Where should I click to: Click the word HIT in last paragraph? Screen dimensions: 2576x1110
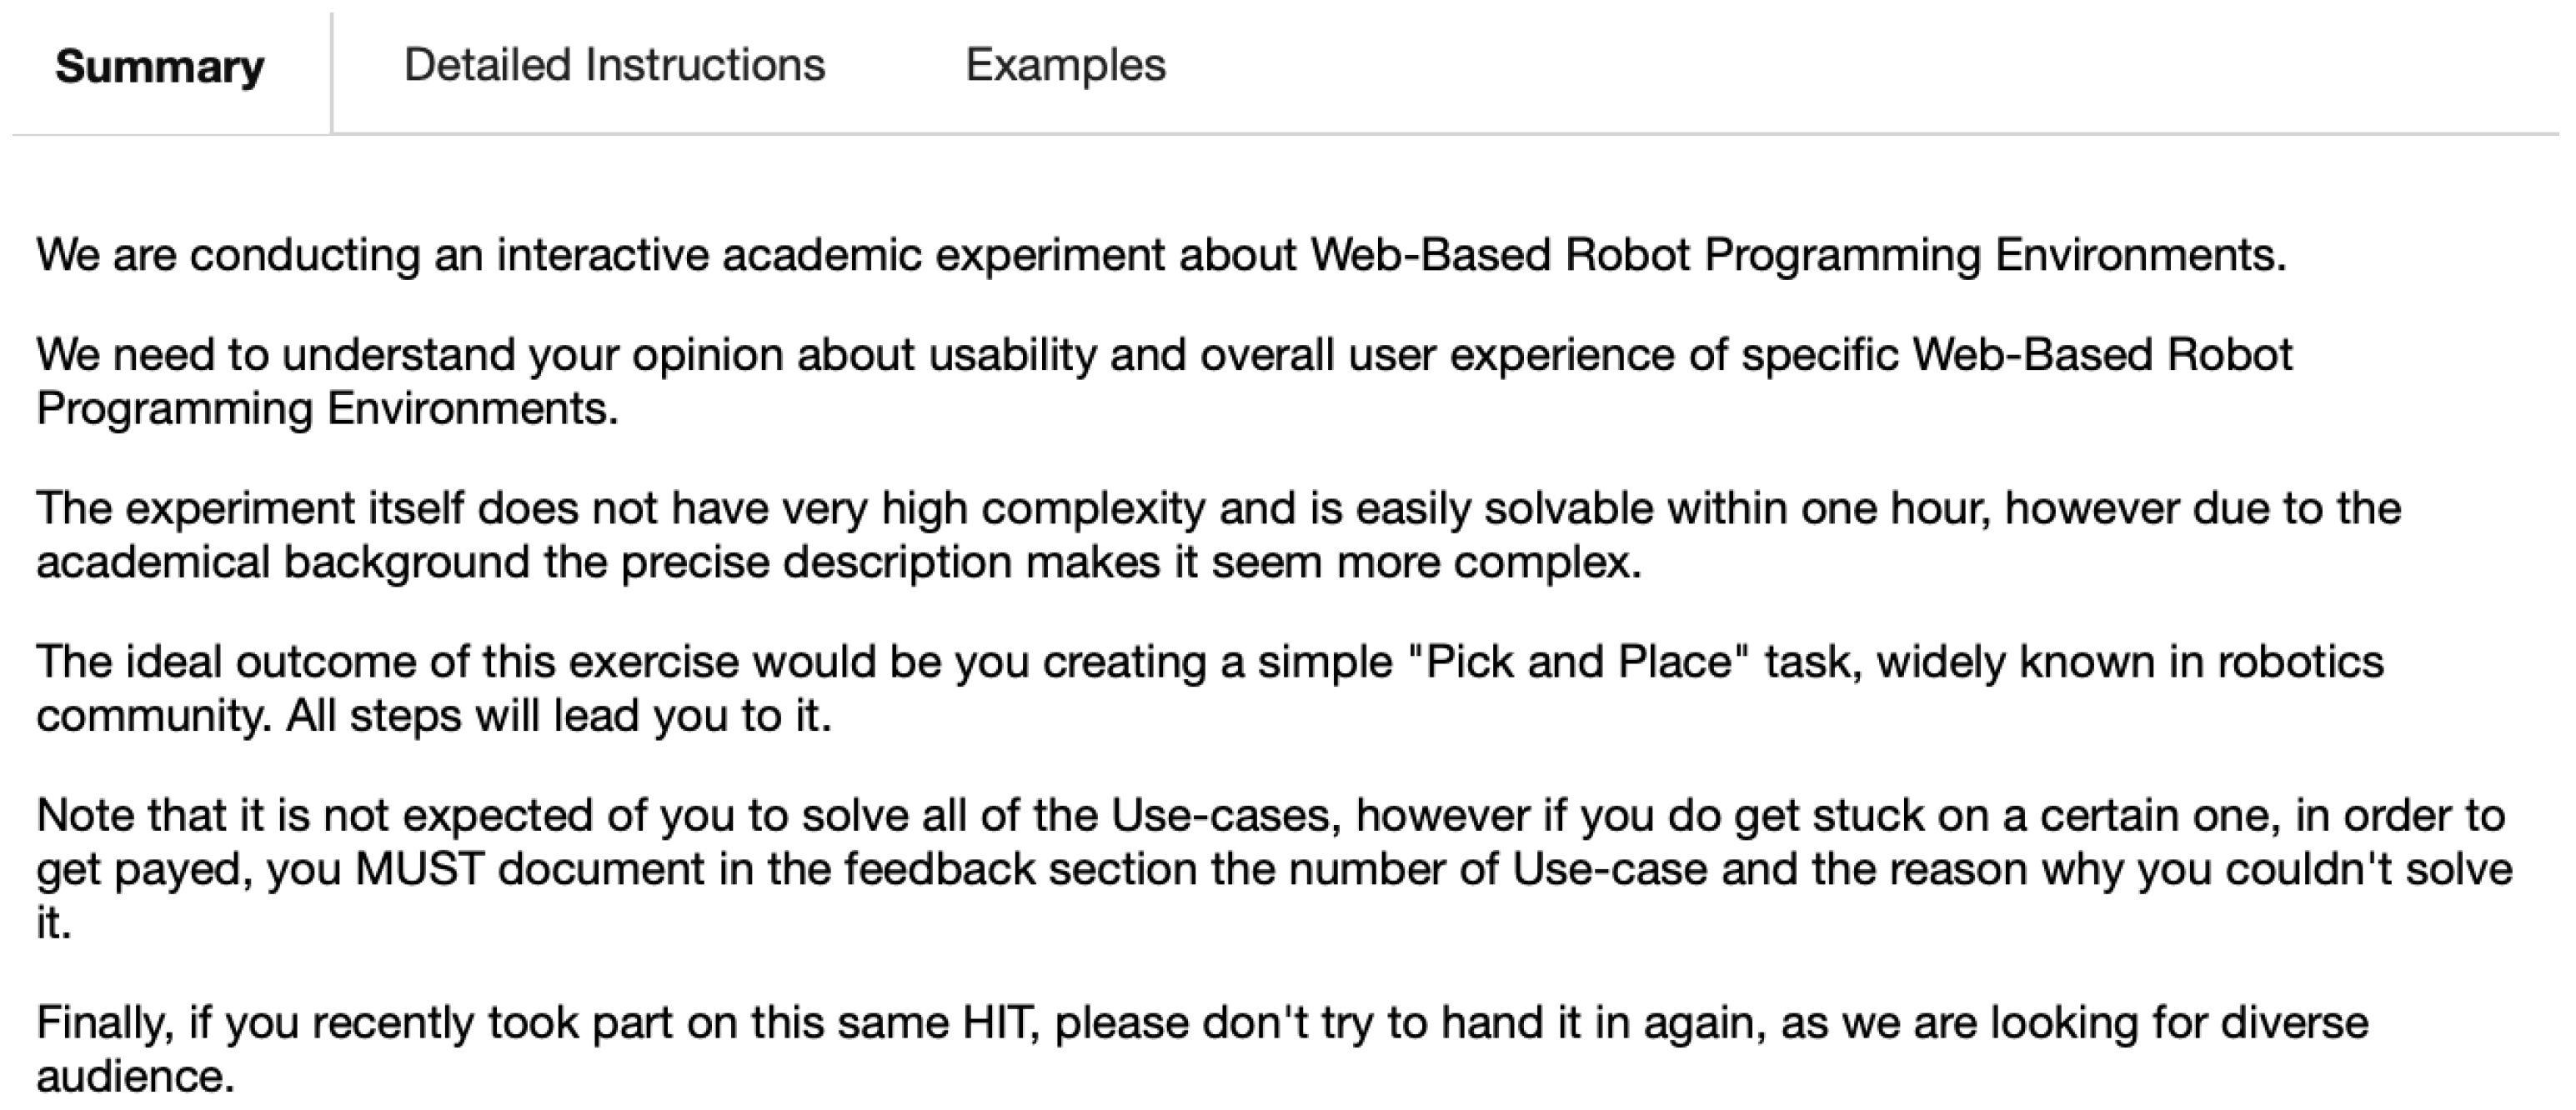tap(995, 1023)
